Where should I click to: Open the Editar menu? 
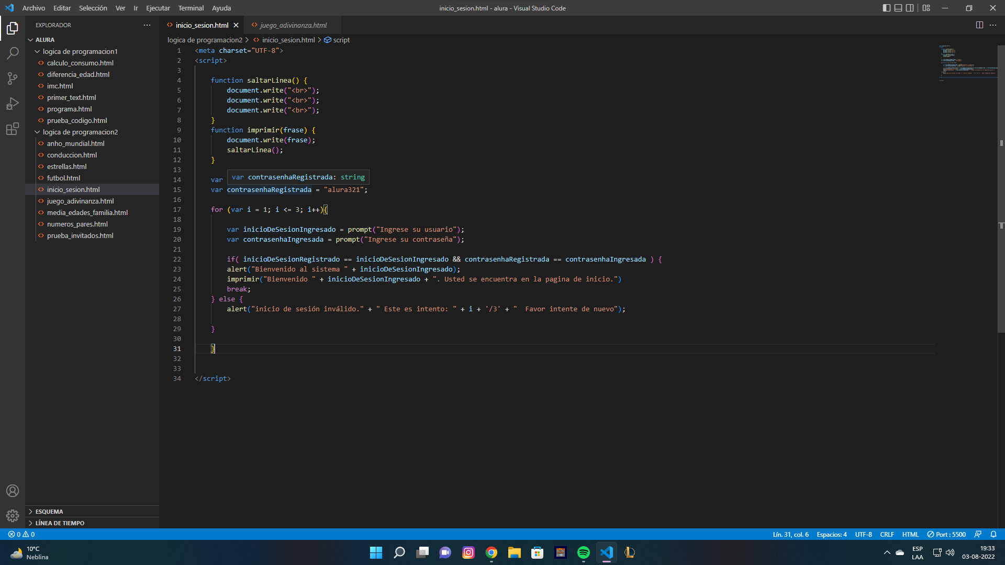[62, 8]
